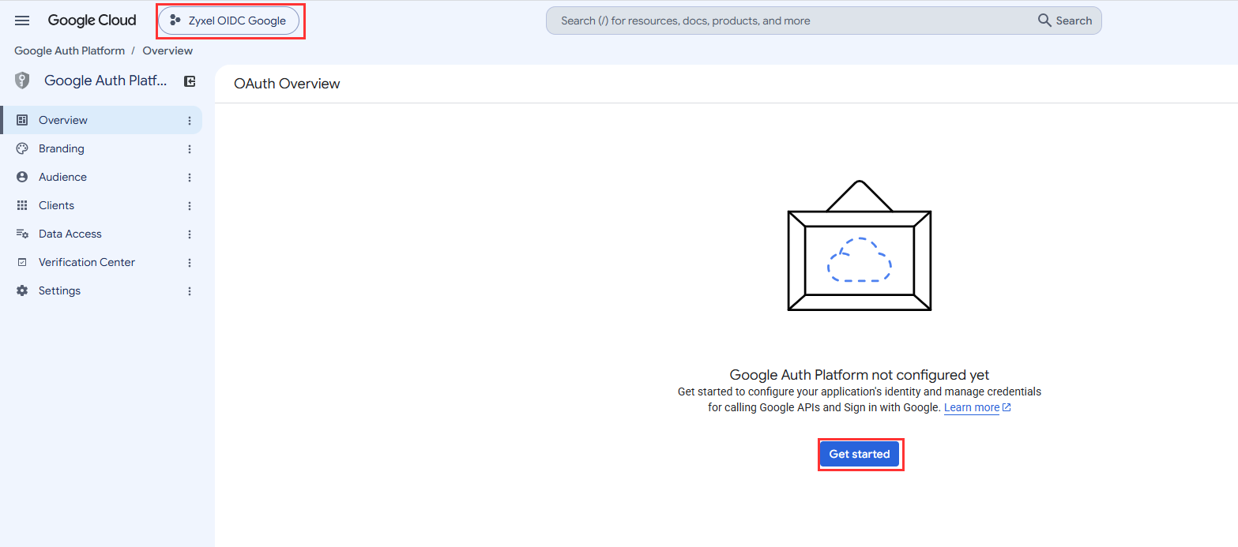The image size is (1238, 547).
Task: Open the hamburger navigation menu
Action: click(22, 21)
